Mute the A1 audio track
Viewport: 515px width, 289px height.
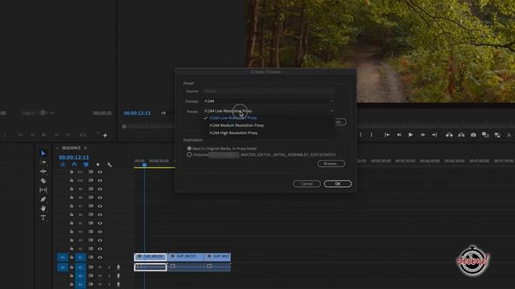click(100, 267)
